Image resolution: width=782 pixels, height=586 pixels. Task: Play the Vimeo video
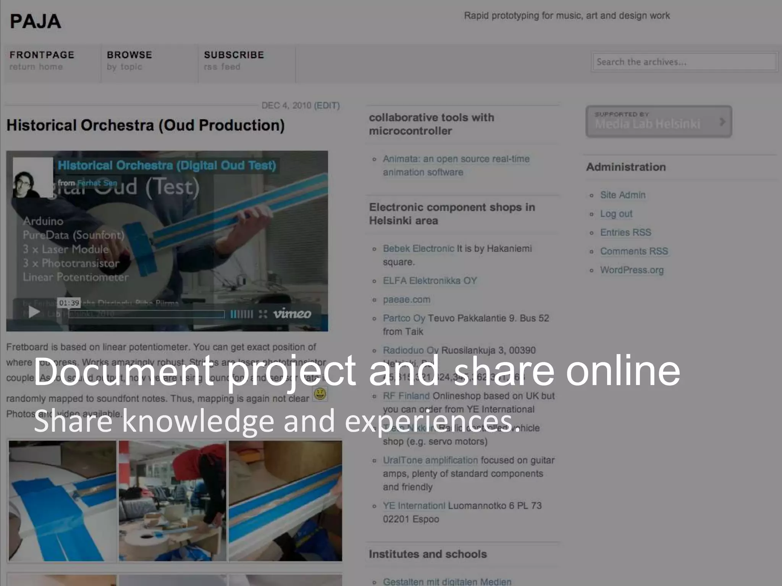pos(34,312)
